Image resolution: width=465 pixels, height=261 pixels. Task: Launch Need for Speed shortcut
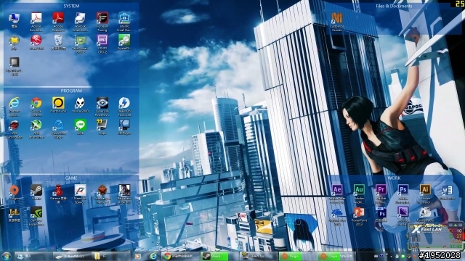pyautogui.click(x=80, y=194)
